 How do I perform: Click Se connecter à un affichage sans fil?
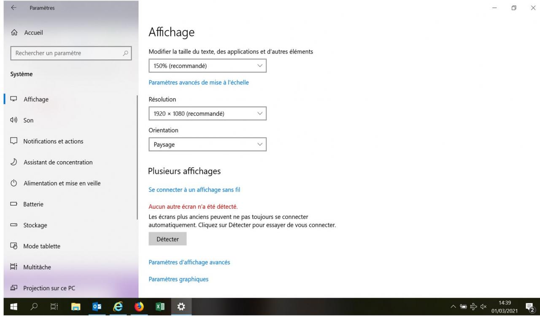194,190
